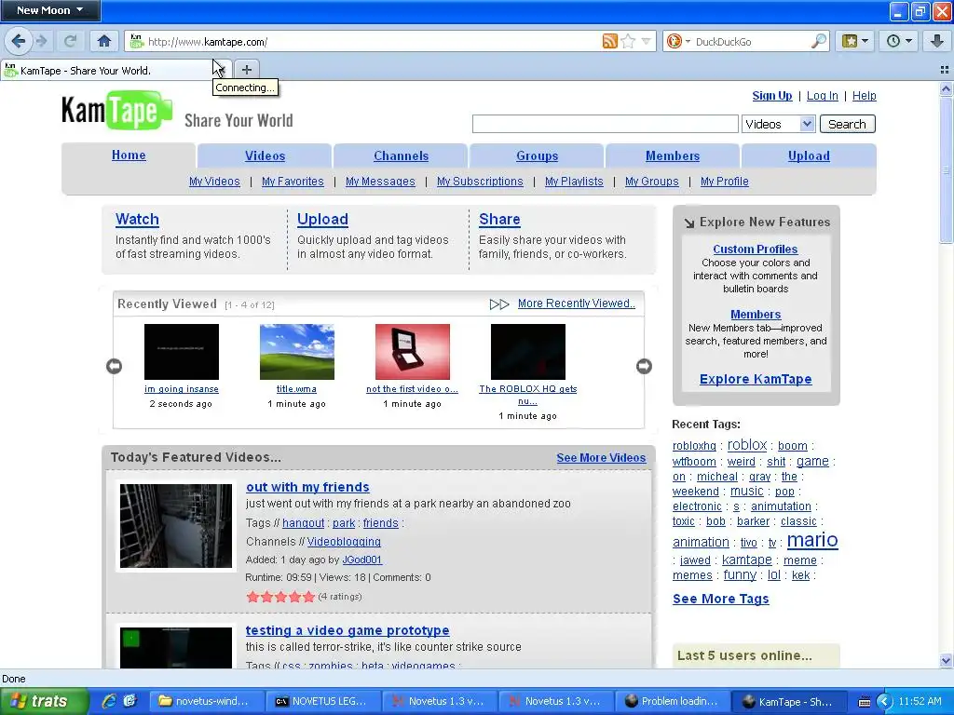Open My Favorites submenu link

pyautogui.click(x=293, y=182)
